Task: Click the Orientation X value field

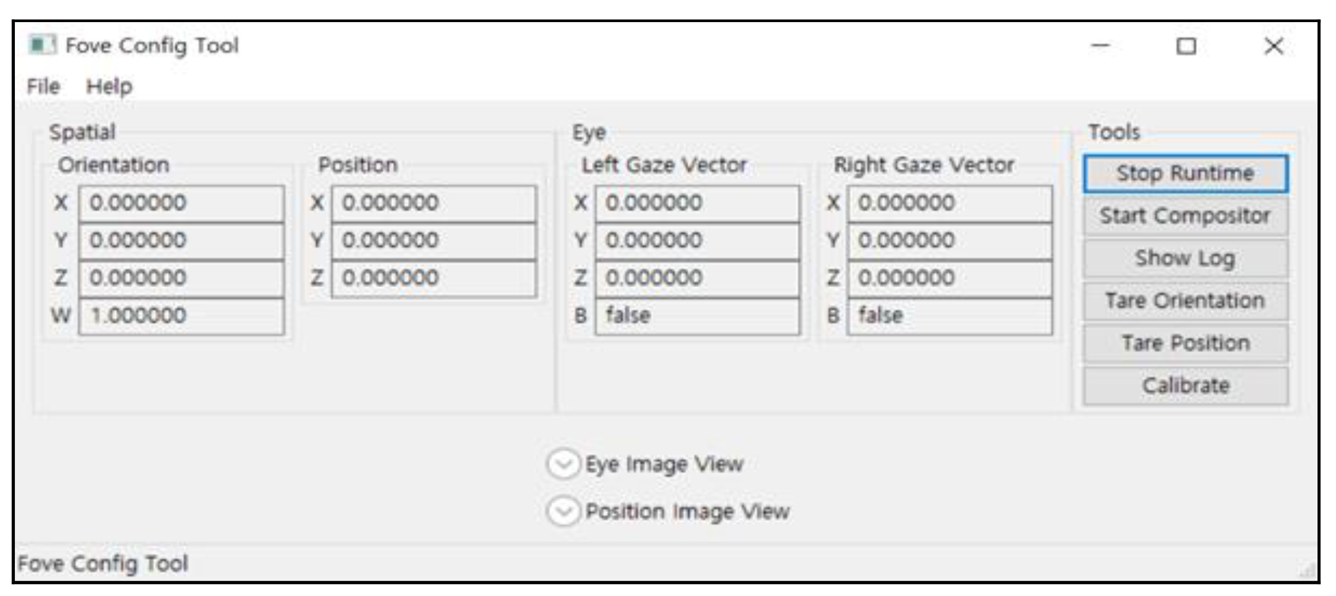Action: [x=181, y=203]
